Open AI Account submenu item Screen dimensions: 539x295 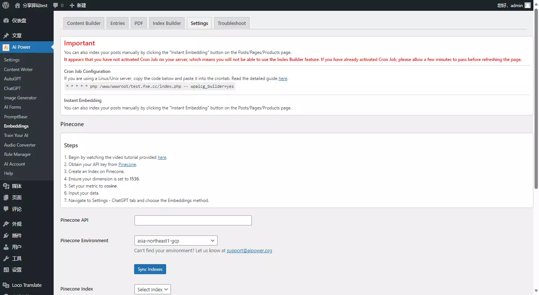coord(15,164)
